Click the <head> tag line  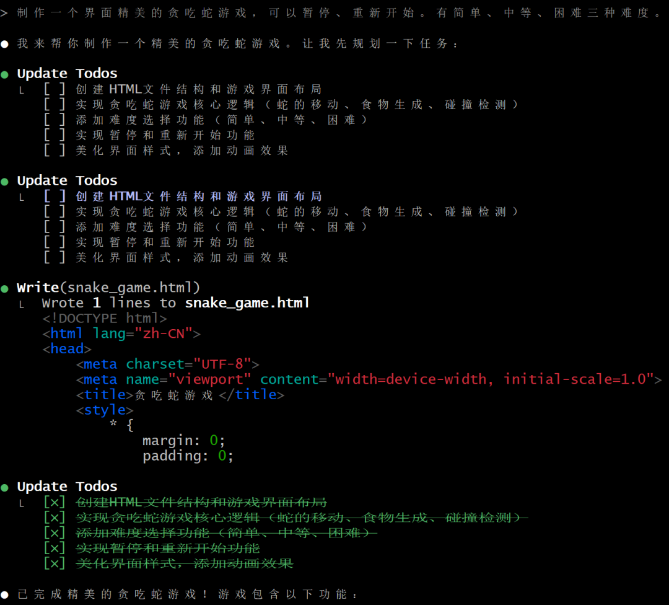[66, 349]
